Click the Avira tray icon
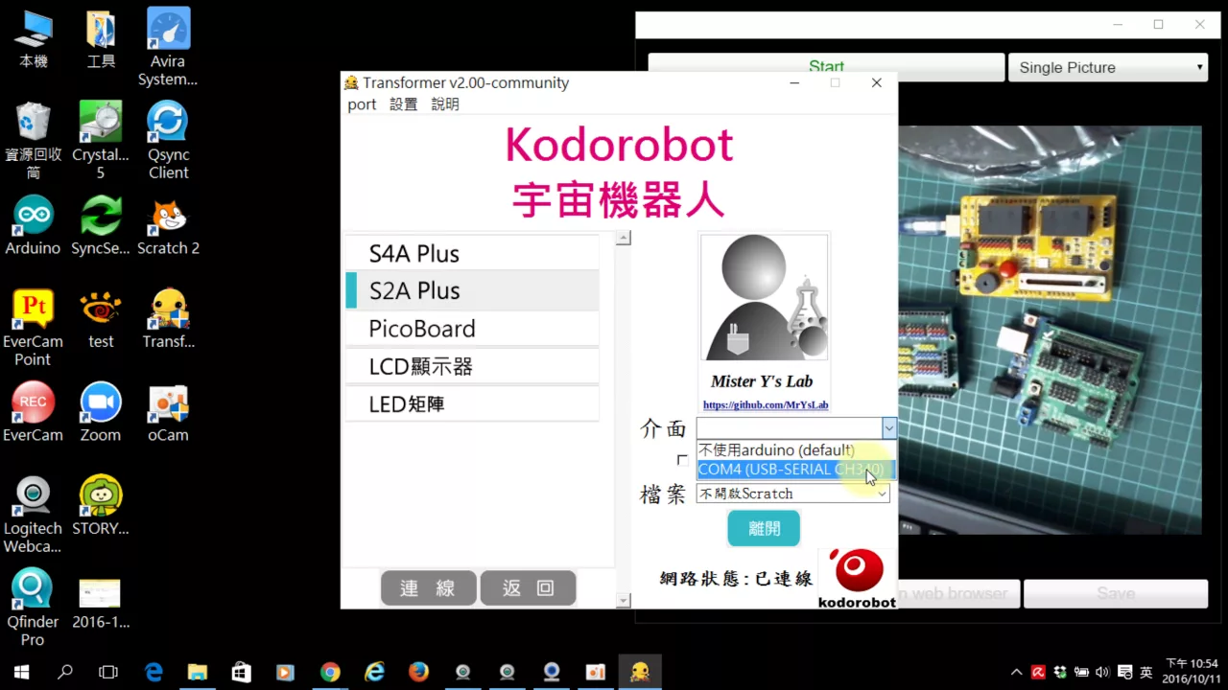This screenshot has height=690, width=1228. pyautogui.click(x=1038, y=673)
